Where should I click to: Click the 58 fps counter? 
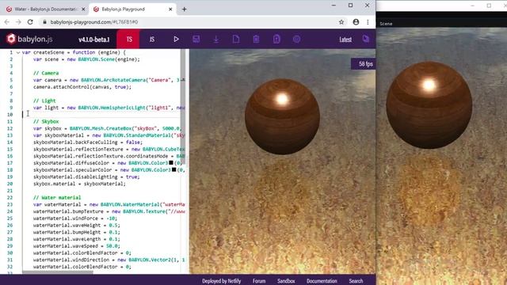tap(364, 64)
